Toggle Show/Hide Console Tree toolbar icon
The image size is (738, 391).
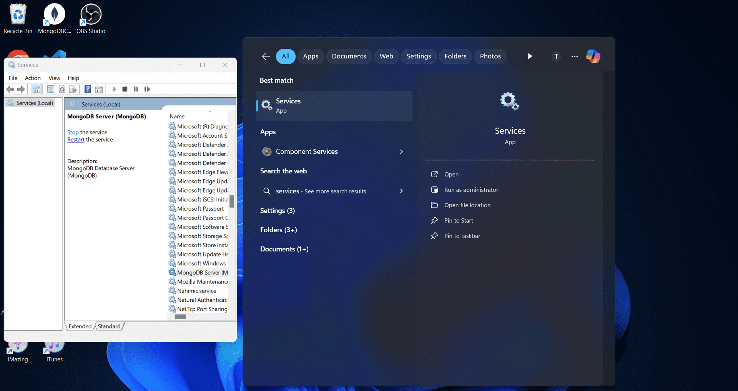[37, 89]
